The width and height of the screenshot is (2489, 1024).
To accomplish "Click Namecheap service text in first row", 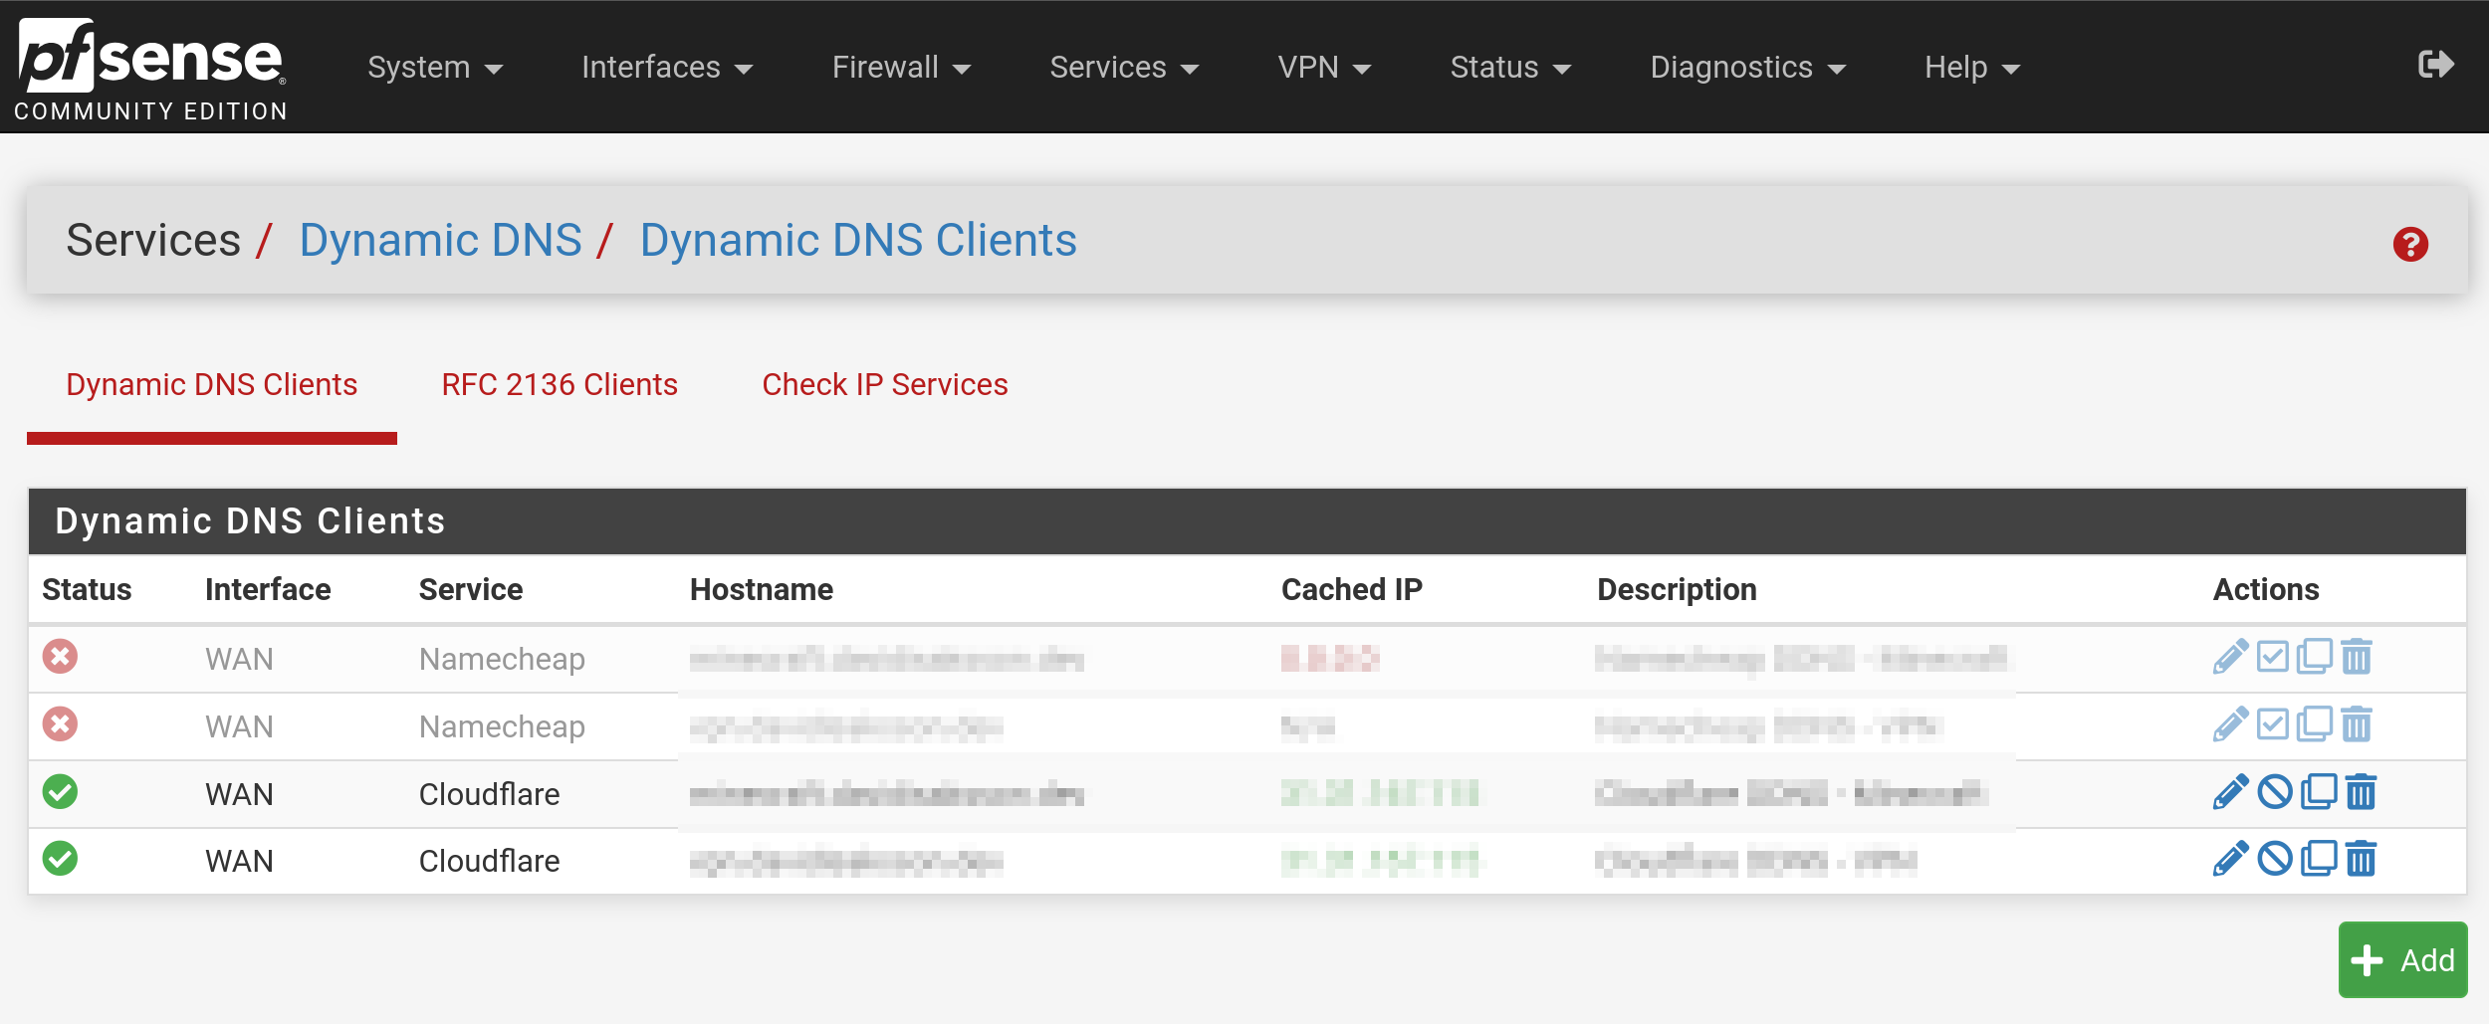I will point(502,659).
